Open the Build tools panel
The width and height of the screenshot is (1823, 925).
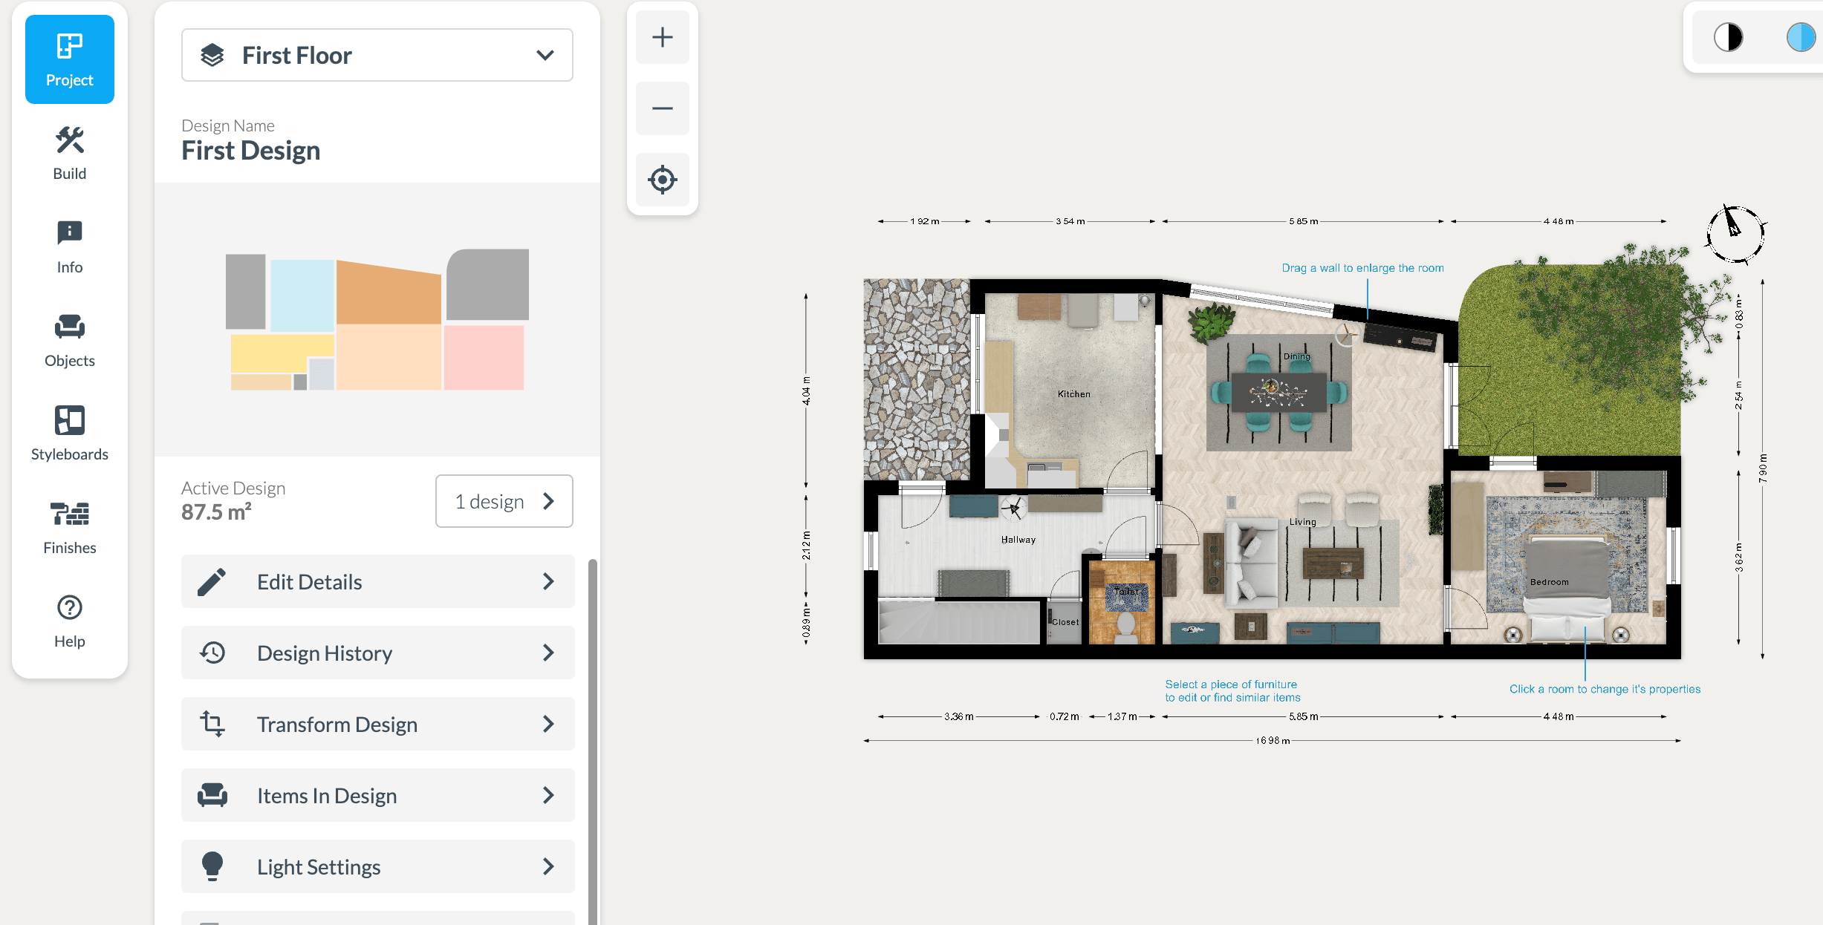tap(69, 154)
